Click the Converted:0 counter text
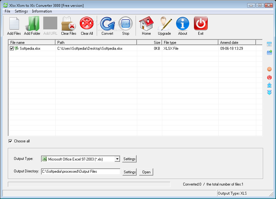The image size is (276, 199). click(192, 184)
